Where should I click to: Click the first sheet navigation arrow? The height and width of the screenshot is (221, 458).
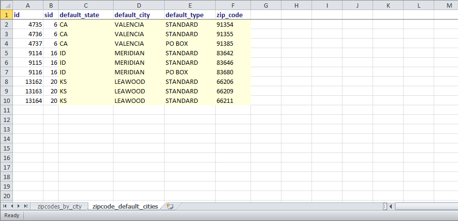tap(5, 206)
